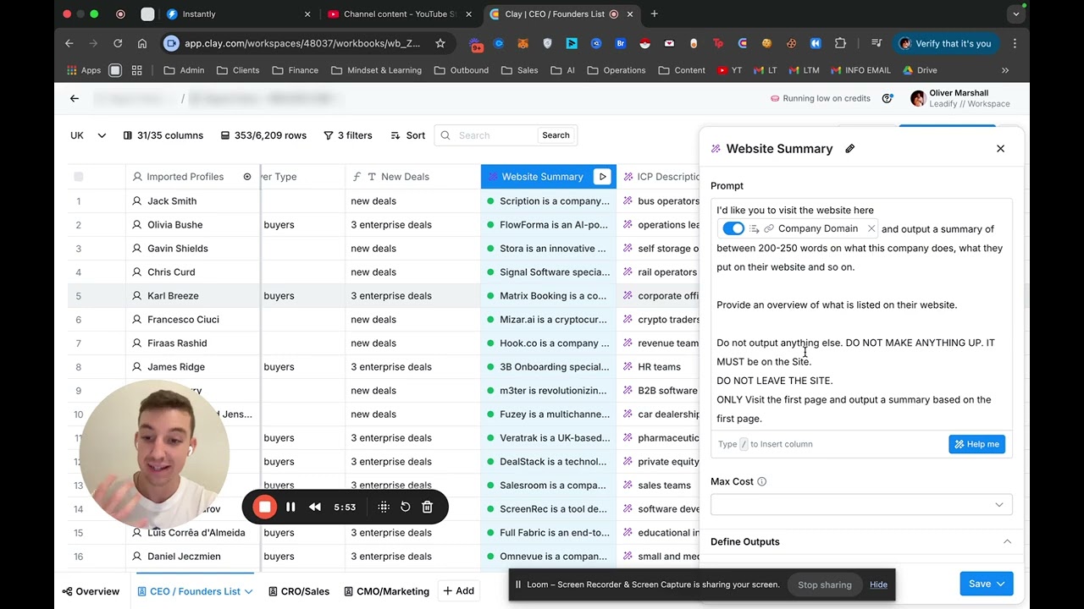This screenshot has width=1084, height=609.
Task: Reload the browser page
Action: pos(118,43)
